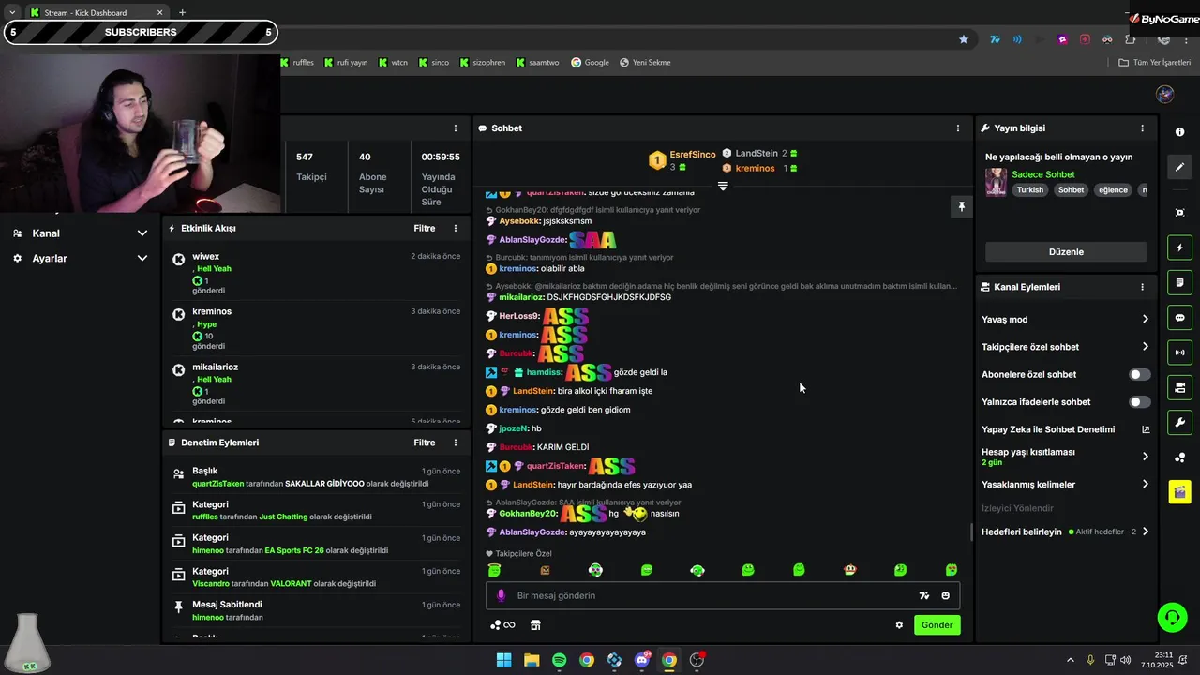
Task: Click the purple microphone icon in chat
Action: click(501, 595)
